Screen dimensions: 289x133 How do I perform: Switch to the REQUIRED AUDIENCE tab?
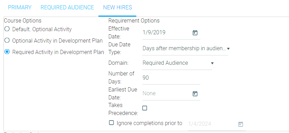tap(67, 8)
